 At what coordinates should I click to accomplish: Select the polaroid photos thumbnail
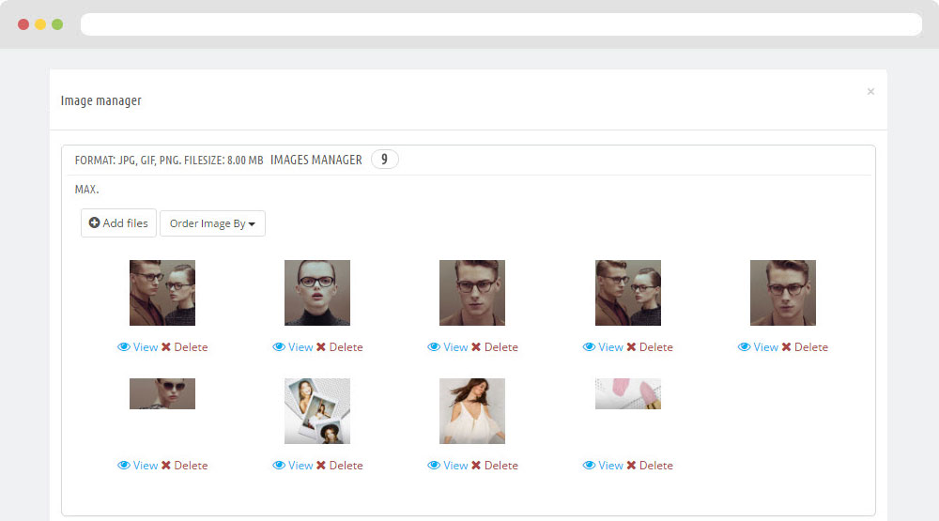[317, 411]
